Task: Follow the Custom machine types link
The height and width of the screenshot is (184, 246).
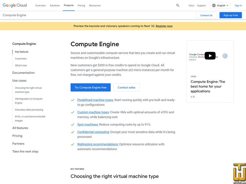Action: tap(93, 112)
